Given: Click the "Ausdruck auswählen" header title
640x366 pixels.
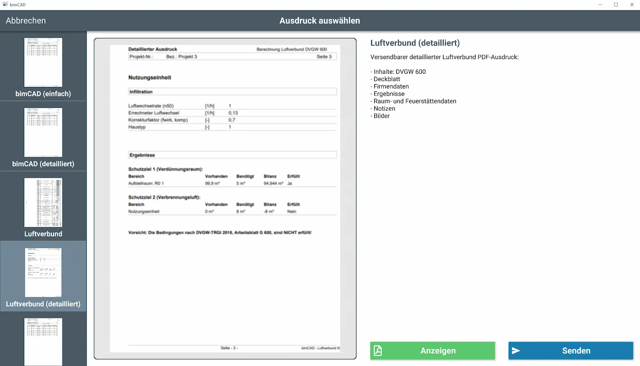Looking at the screenshot, I should [x=320, y=21].
